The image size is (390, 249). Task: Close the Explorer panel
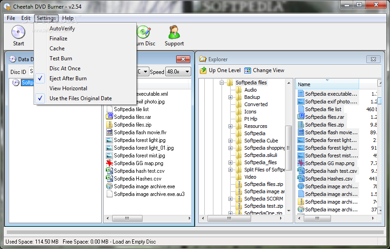(373, 59)
